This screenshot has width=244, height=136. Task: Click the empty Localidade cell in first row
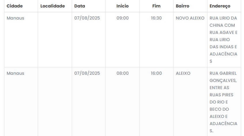55,40
